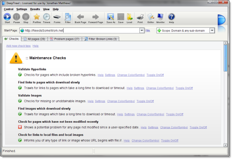
Task: Toggle green check for slow-downloading pages
Action: coord(20,88)
